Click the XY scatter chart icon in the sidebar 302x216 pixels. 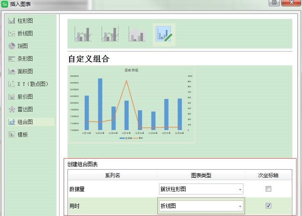click(x=12, y=84)
